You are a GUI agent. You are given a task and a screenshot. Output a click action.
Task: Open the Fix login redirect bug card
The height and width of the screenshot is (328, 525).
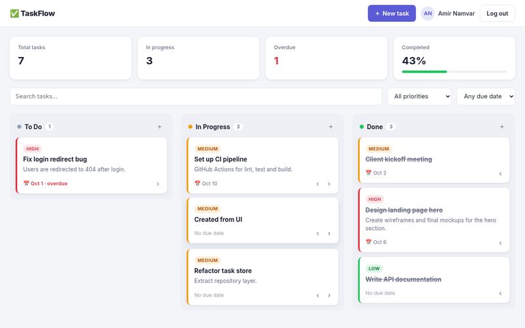pyautogui.click(x=91, y=165)
